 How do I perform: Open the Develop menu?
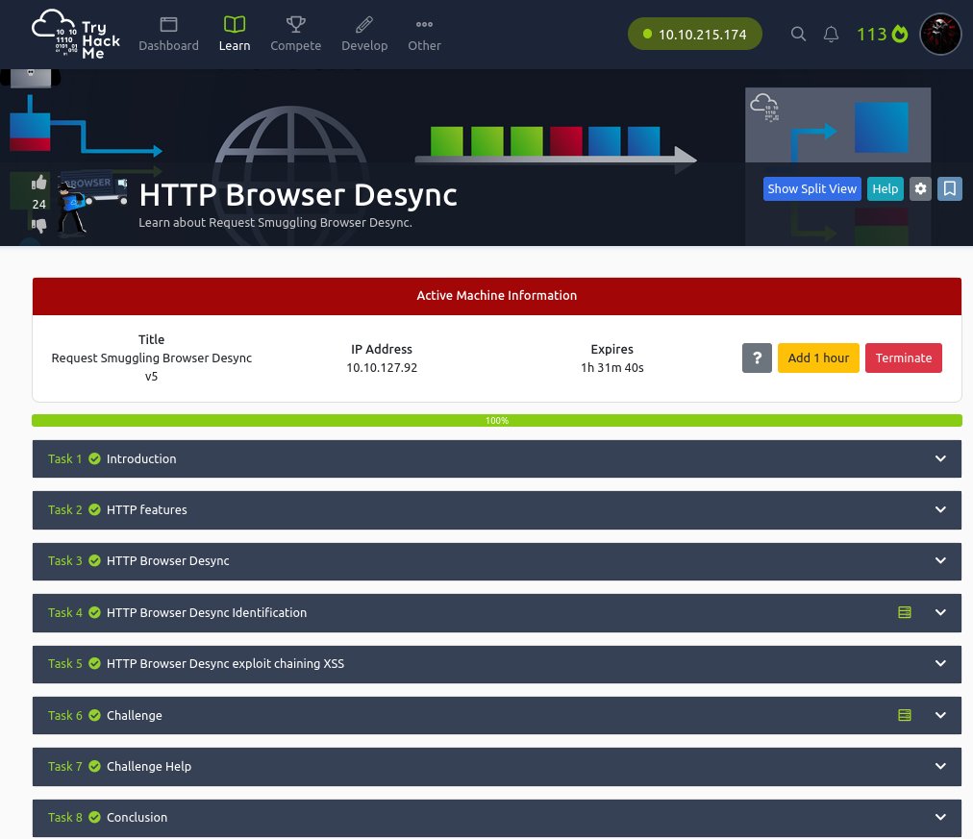click(364, 34)
